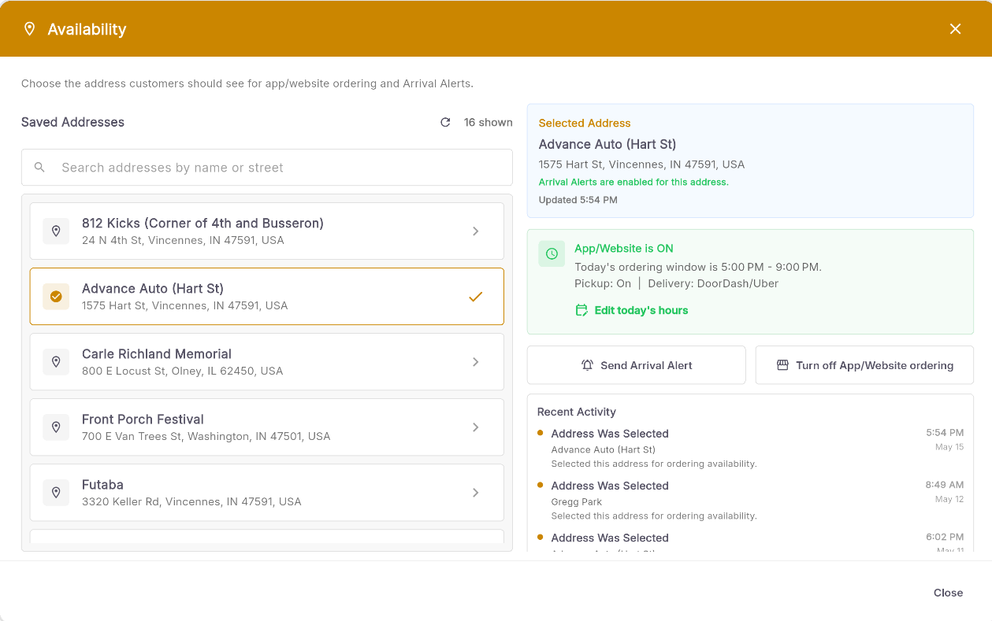Turn off App/Website ordering
This screenshot has height=621, width=992.
coord(864,365)
